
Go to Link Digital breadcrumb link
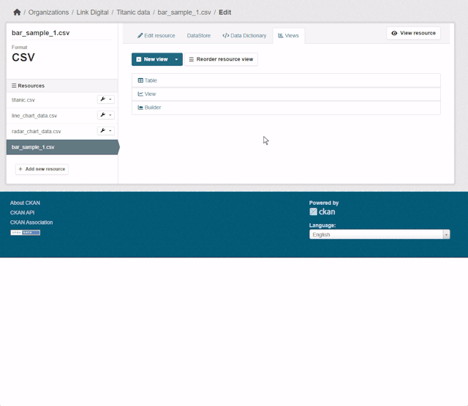[93, 12]
